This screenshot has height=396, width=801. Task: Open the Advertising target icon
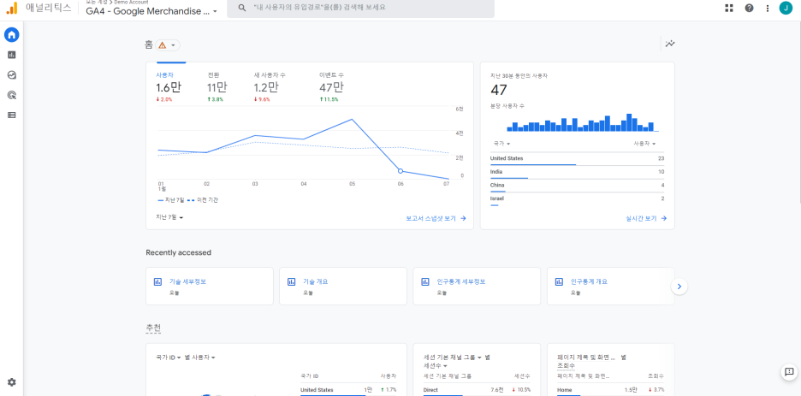tap(11, 95)
